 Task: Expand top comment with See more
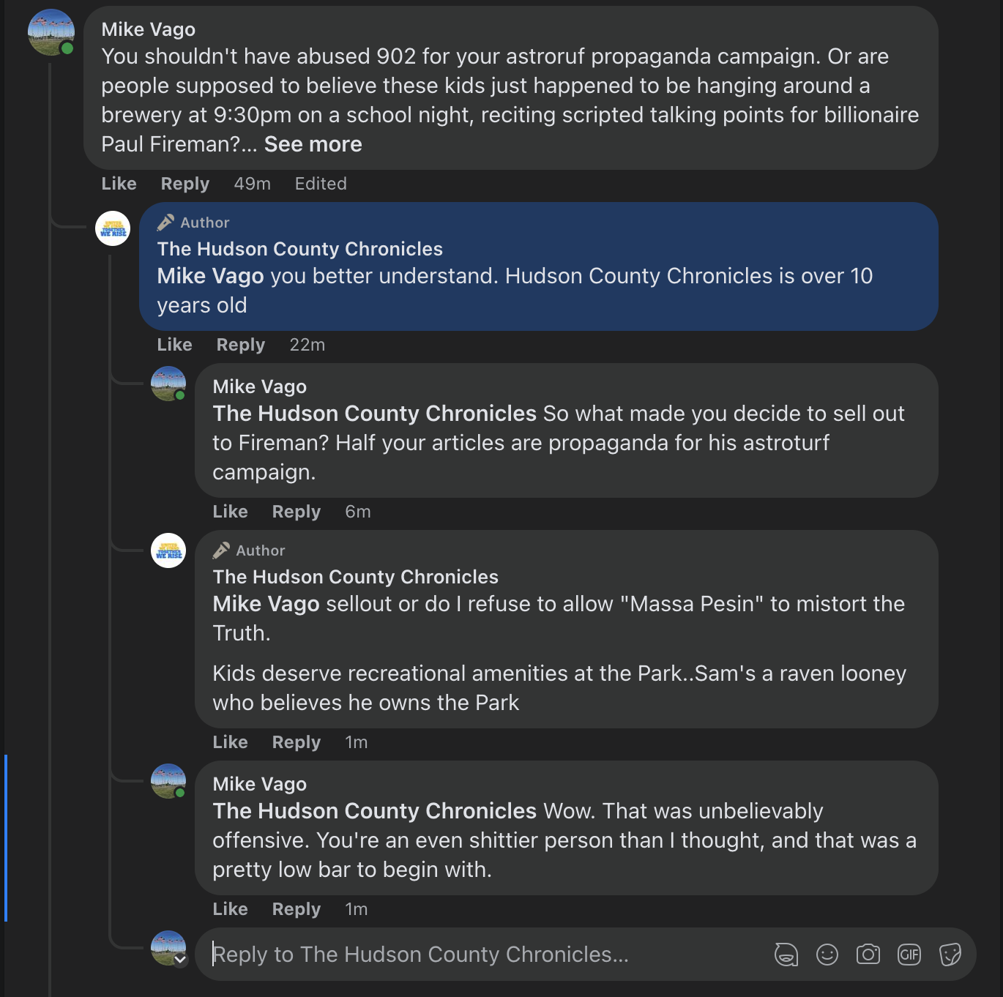[x=313, y=144]
